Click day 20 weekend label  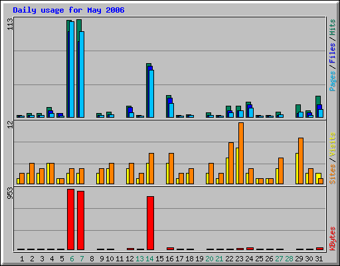[209, 259]
